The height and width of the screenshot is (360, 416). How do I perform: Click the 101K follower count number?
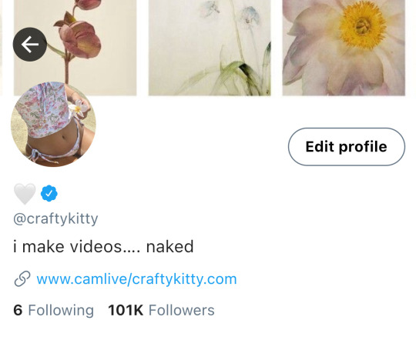pos(126,310)
